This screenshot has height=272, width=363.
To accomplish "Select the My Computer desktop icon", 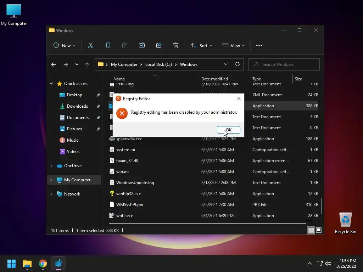I will pyautogui.click(x=14, y=15).
